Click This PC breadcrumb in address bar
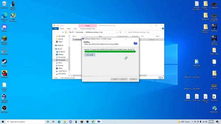This screenshot has height=124, width=221. (71, 32)
